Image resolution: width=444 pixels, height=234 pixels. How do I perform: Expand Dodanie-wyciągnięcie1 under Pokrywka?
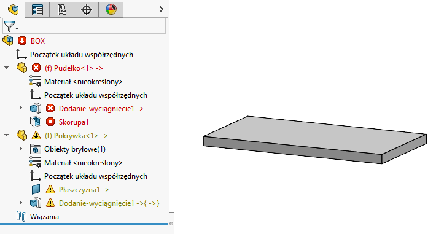click(21, 202)
